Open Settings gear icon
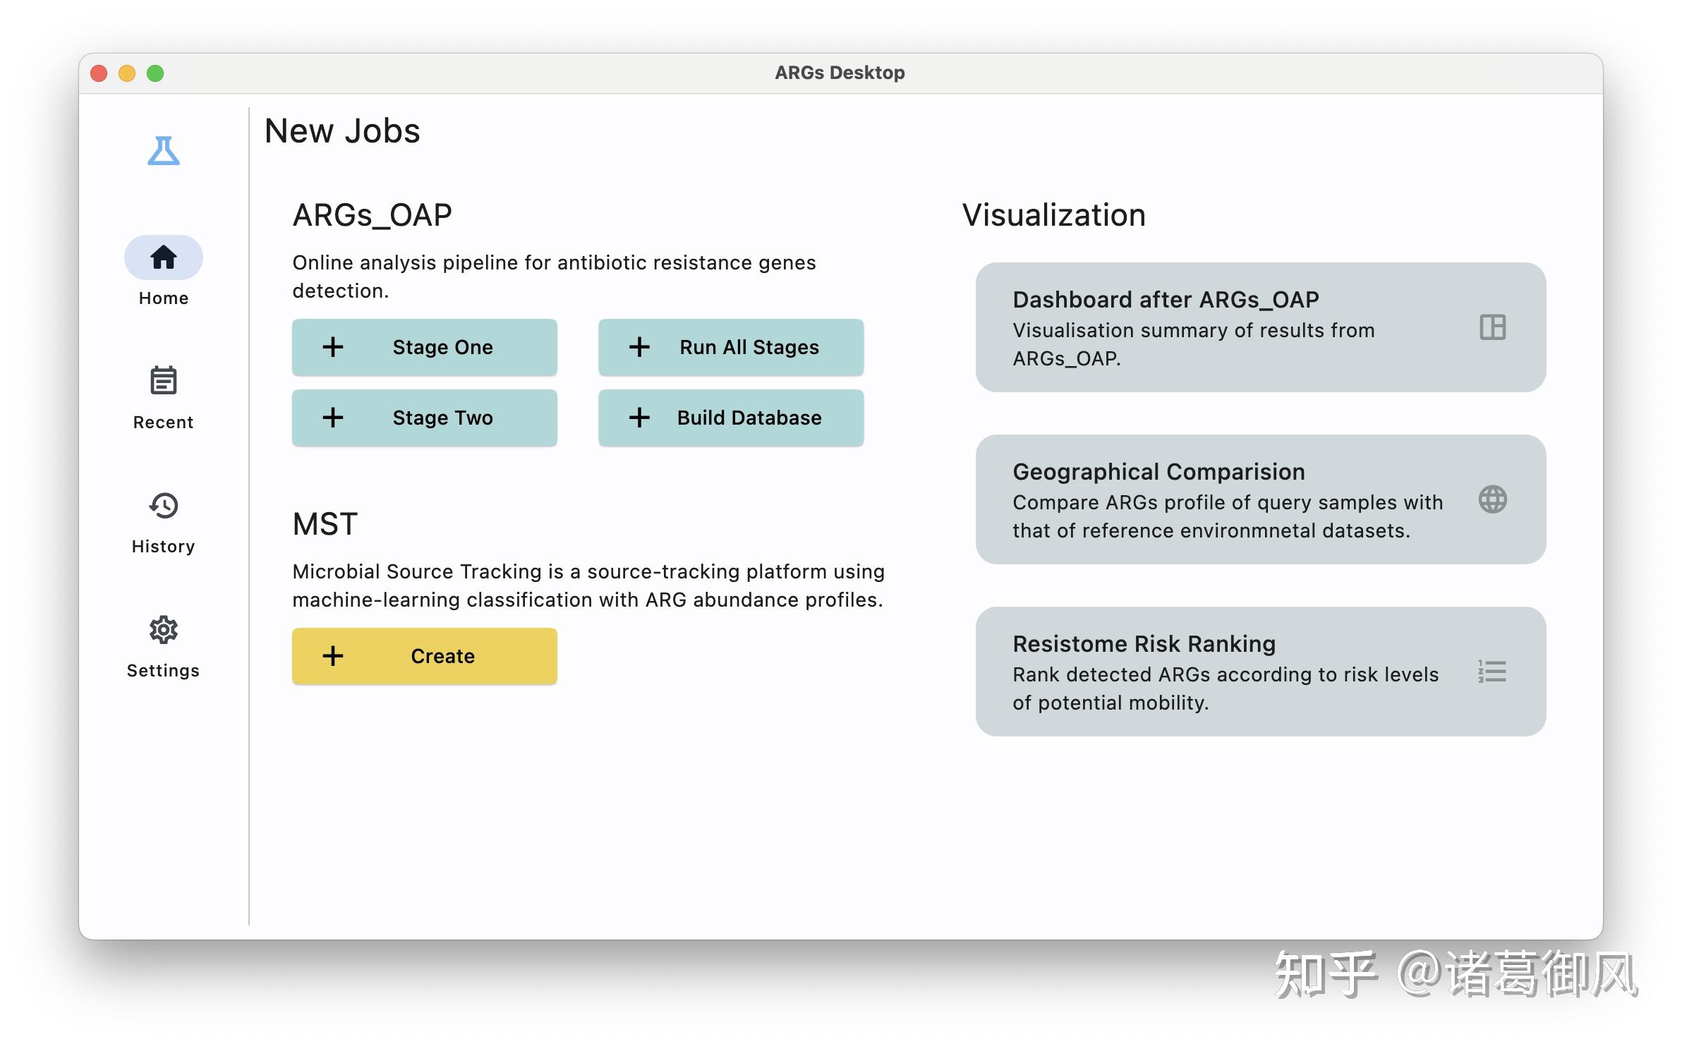The width and height of the screenshot is (1682, 1044). coord(163,629)
